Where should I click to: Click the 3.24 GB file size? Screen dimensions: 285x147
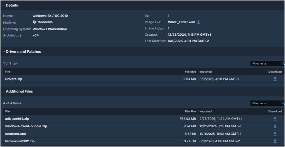point(190,141)
